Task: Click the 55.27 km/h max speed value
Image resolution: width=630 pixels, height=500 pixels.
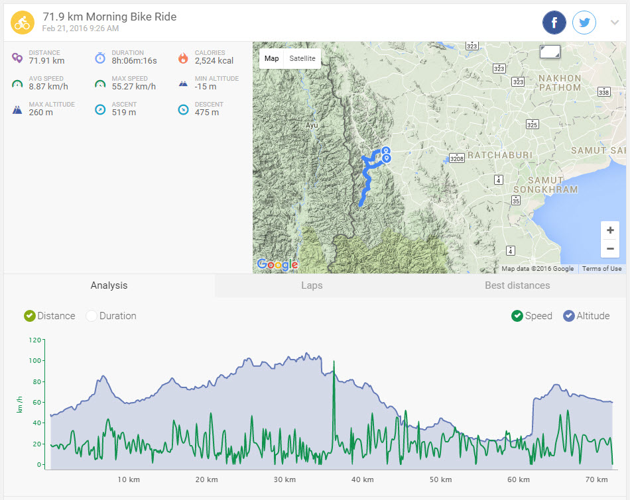Action: coord(134,87)
